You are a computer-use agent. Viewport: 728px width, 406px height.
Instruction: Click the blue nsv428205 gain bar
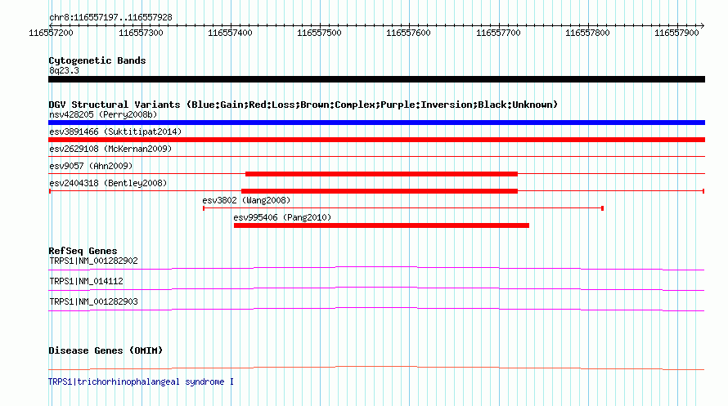[376, 123]
